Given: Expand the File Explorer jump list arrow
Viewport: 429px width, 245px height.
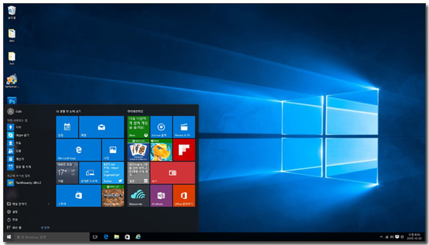Looking at the screenshot, I should point(48,204).
